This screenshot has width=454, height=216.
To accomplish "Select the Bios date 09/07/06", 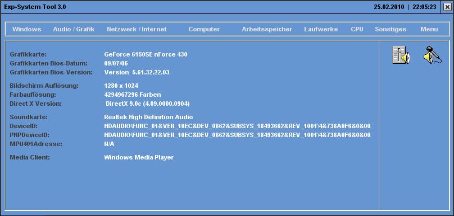I will [116, 63].
